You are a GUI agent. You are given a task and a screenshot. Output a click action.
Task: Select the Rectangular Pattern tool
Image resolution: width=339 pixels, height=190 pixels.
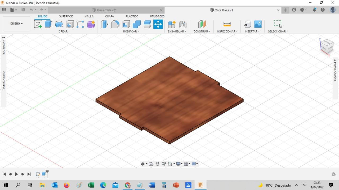pyautogui.click(x=80, y=24)
